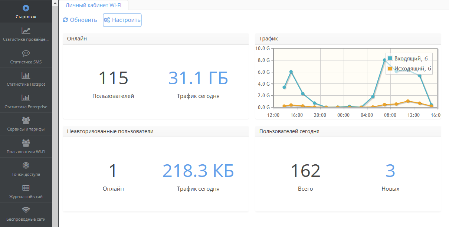The height and width of the screenshot is (227, 449).
Task: Click the 31.1 ГБ traffic value
Action: (198, 78)
